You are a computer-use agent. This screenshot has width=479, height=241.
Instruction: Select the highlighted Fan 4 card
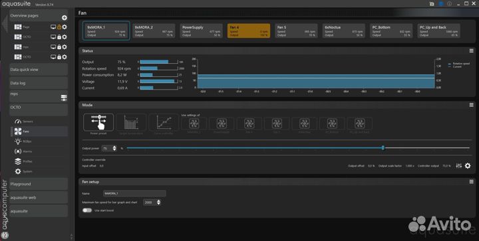click(x=249, y=31)
